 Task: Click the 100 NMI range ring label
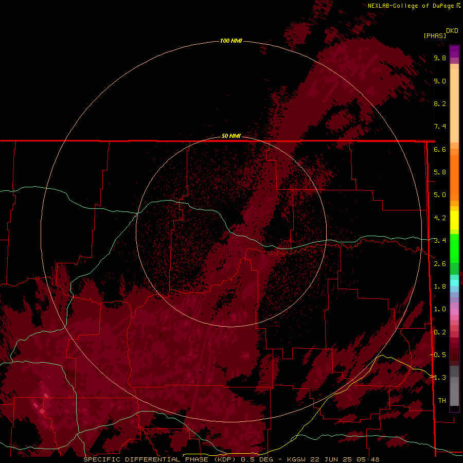coord(231,41)
